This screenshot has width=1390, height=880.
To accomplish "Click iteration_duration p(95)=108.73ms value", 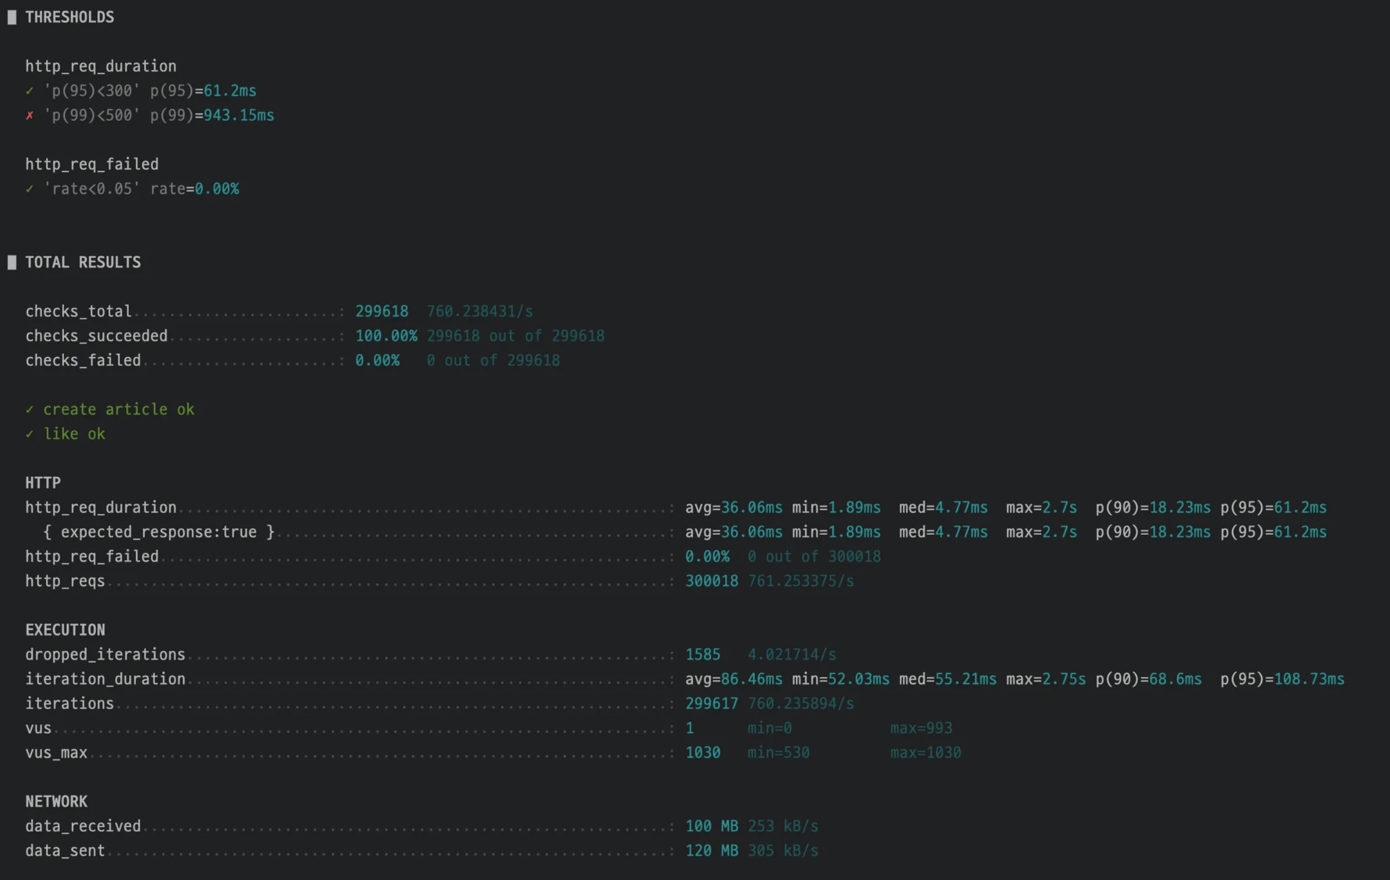I will pos(1309,679).
